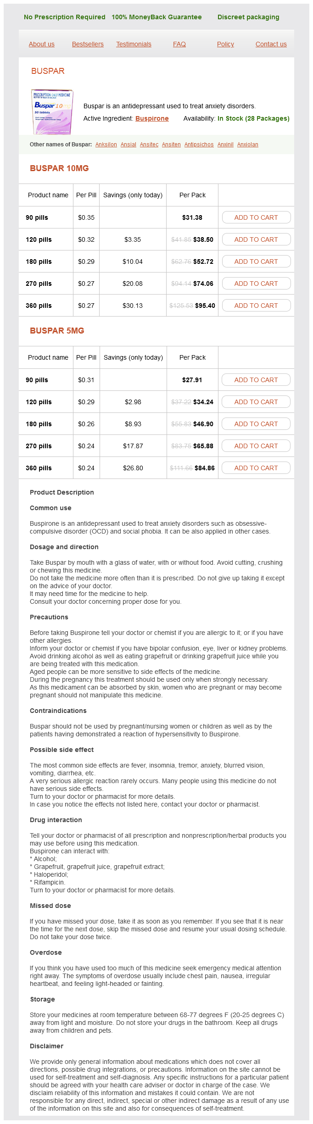Open the Anxiolan alternate name link
Screen dimensions: 313x1124
(x=248, y=145)
